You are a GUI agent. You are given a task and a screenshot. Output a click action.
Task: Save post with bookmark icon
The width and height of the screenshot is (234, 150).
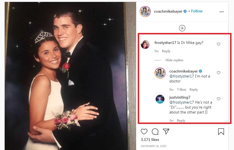[x=221, y=132]
